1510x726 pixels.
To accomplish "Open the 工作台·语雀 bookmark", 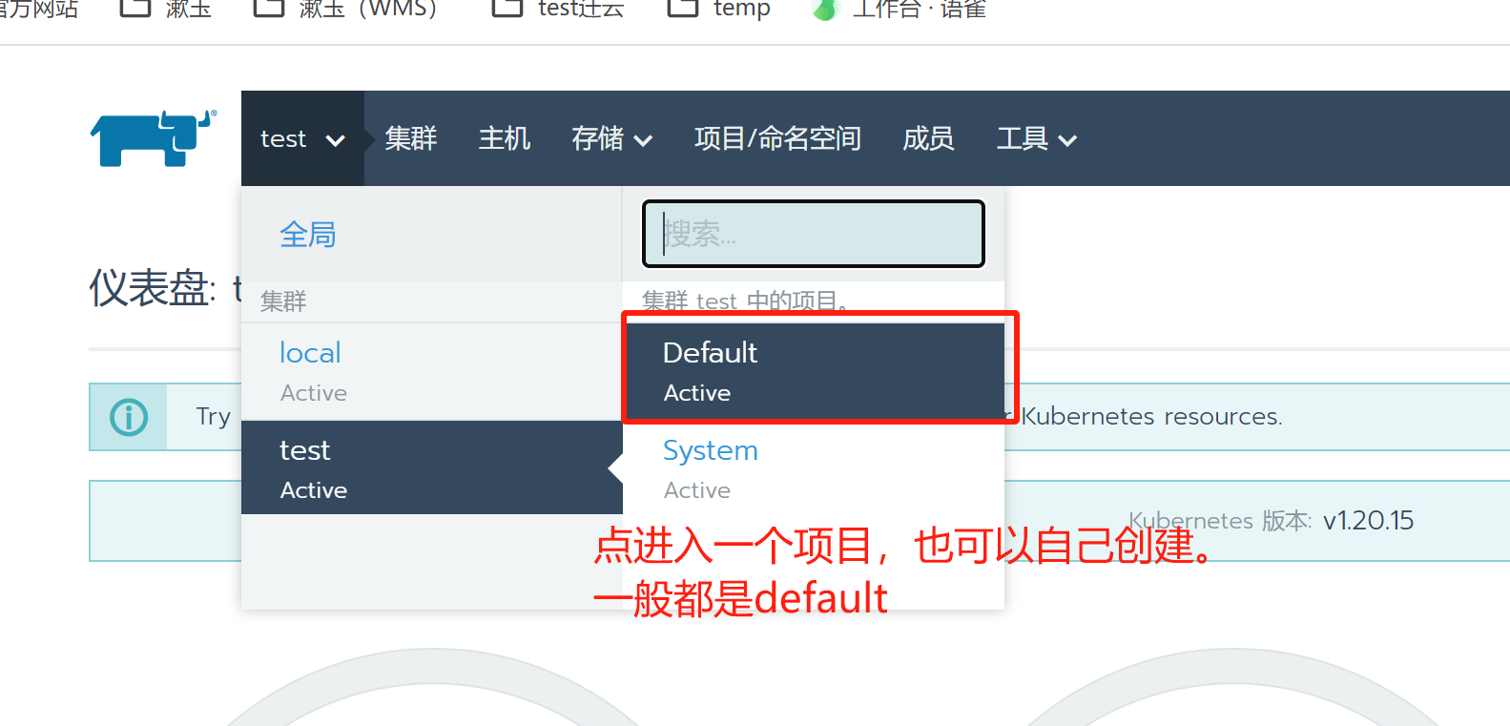I will [899, 9].
